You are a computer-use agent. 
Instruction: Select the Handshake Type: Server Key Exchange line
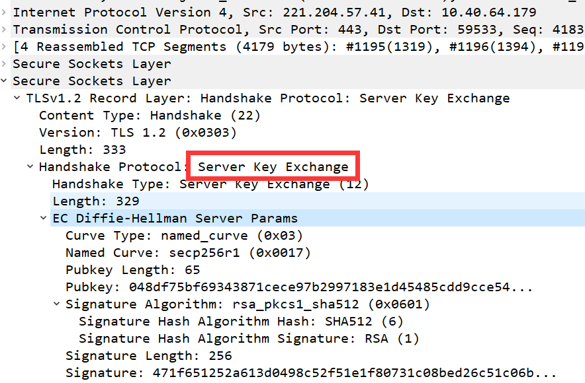pyautogui.click(x=210, y=184)
